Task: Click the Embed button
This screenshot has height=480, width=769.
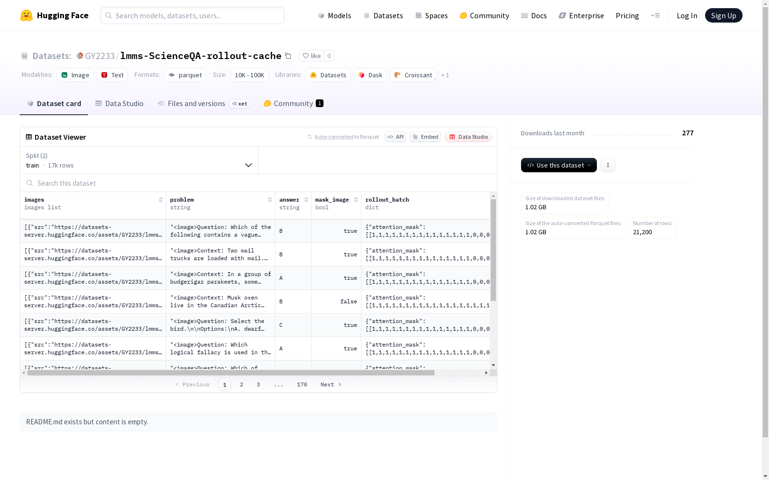Action: tap(425, 137)
